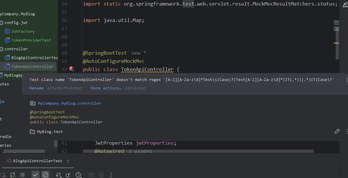Toggle Show Passed tests checkmark
This screenshot has height=178, width=348.
coord(35,175)
